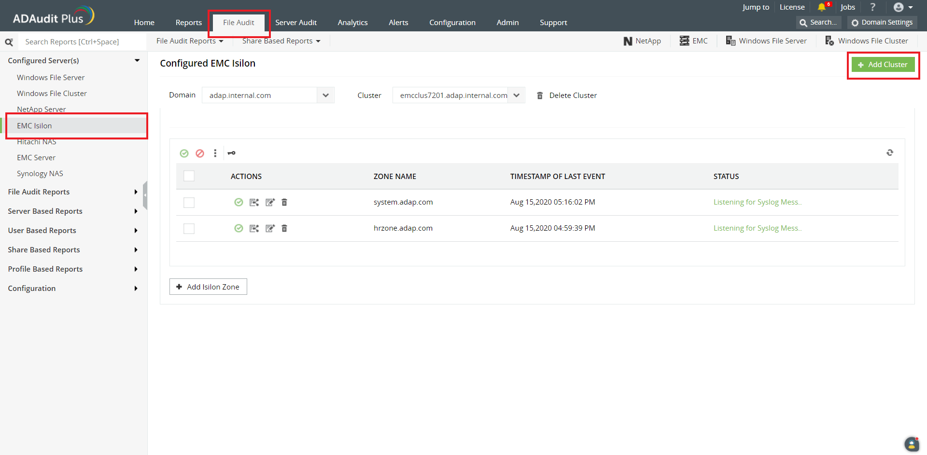The width and height of the screenshot is (927, 455).
Task: Open the Analytics tab
Action: pyautogui.click(x=352, y=23)
